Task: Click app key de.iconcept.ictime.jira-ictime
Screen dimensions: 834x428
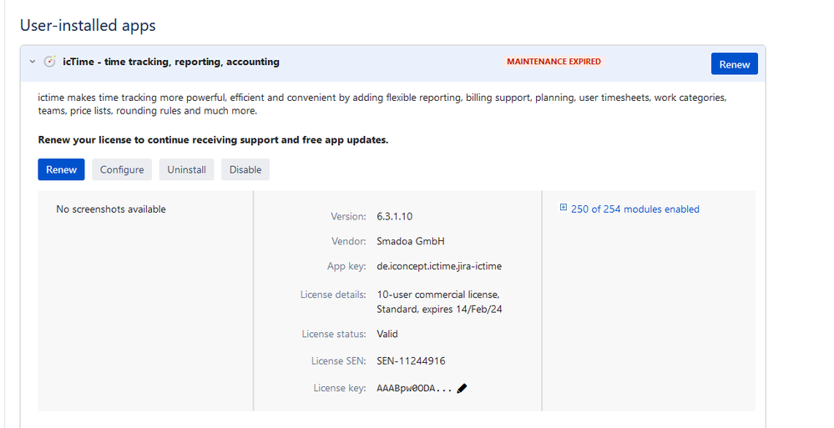Action: click(x=439, y=266)
